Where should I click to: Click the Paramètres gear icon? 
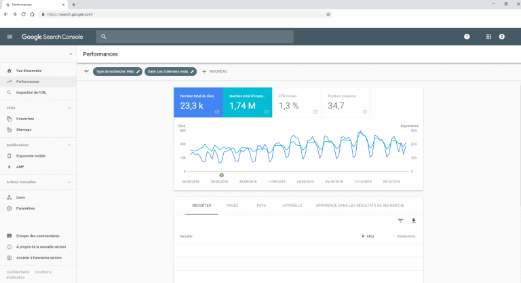click(x=9, y=208)
